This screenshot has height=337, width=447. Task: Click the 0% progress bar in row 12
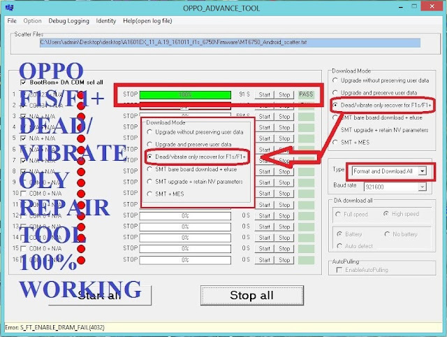coord(185,216)
